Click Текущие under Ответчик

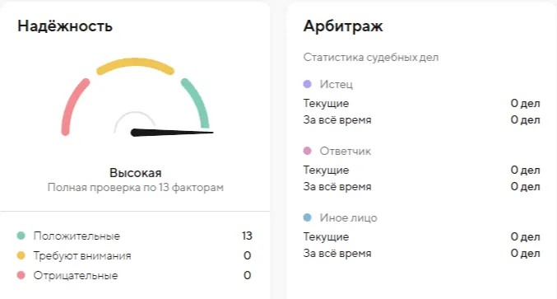(x=326, y=171)
